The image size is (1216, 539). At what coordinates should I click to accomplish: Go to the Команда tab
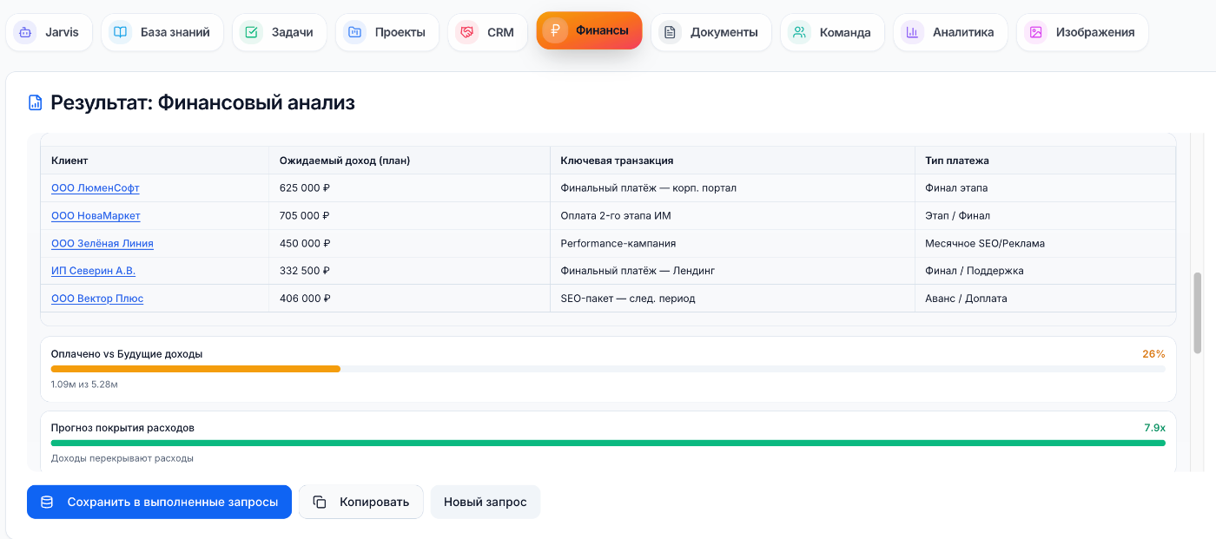(832, 32)
